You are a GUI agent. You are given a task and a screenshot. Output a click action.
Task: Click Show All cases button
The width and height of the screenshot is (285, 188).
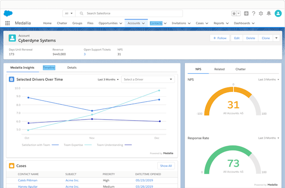166,166
